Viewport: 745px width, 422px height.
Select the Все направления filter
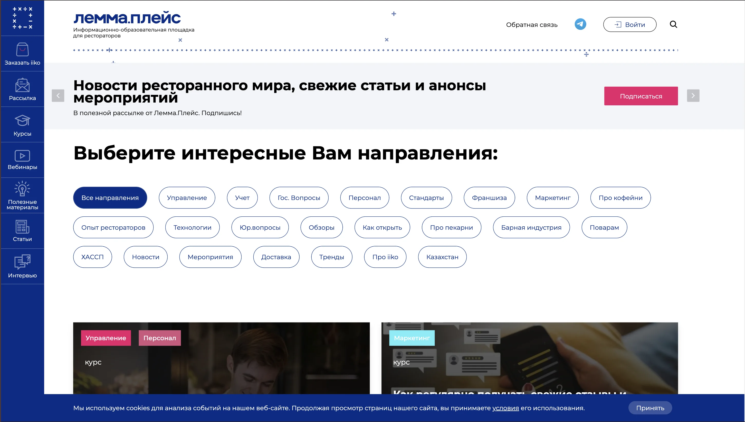[x=110, y=198]
